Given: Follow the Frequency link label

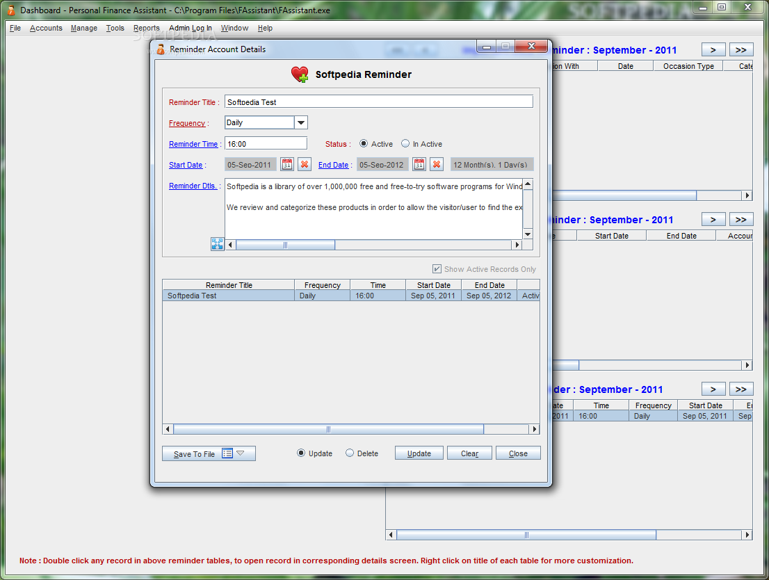Looking at the screenshot, I should click(x=187, y=123).
